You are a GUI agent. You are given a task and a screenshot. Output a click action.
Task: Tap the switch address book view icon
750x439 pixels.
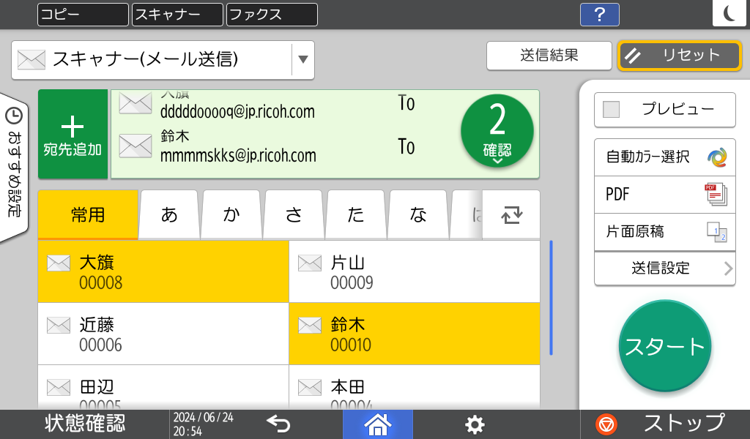point(510,214)
